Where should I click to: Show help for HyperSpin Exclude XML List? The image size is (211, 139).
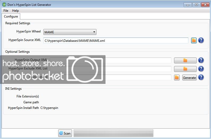point(201,69)
